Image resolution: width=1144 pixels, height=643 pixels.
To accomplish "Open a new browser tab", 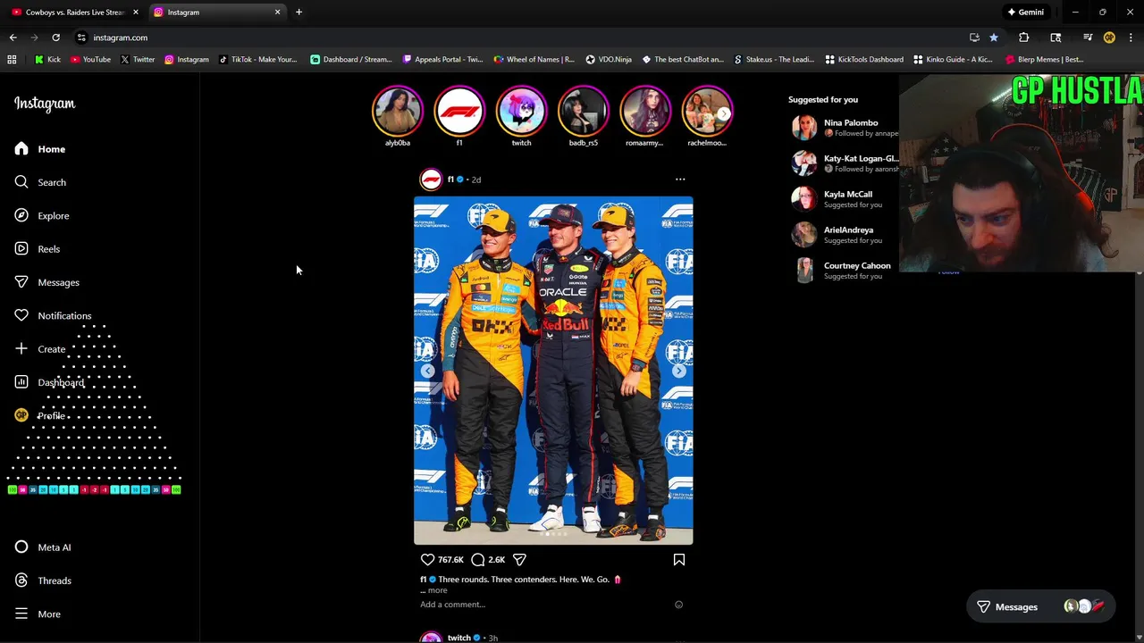I will [x=299, y=13].
